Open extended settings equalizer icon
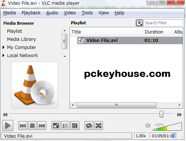The width and height of the screenshot is (186, 141). [75, 126]
